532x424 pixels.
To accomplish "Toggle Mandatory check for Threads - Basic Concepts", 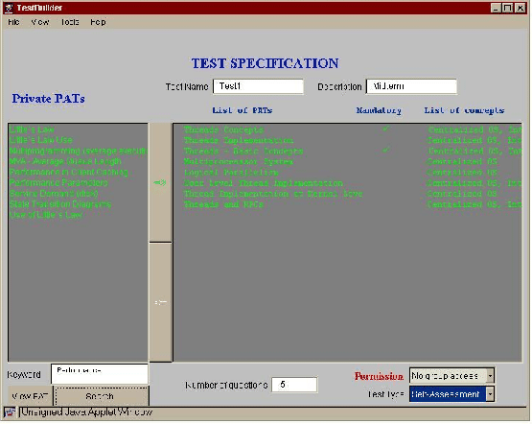I will [385, 151].
